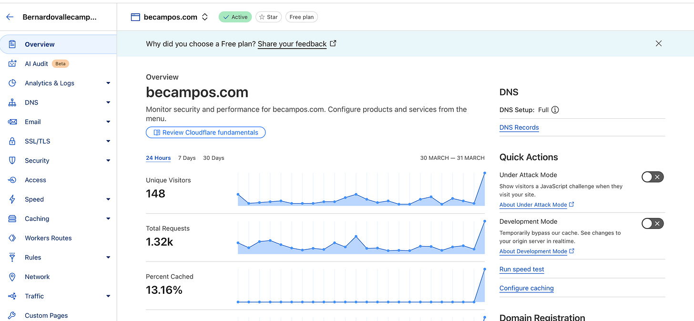
Task: Click the Speed lightning bolt icon
Action: click(12, 199)
